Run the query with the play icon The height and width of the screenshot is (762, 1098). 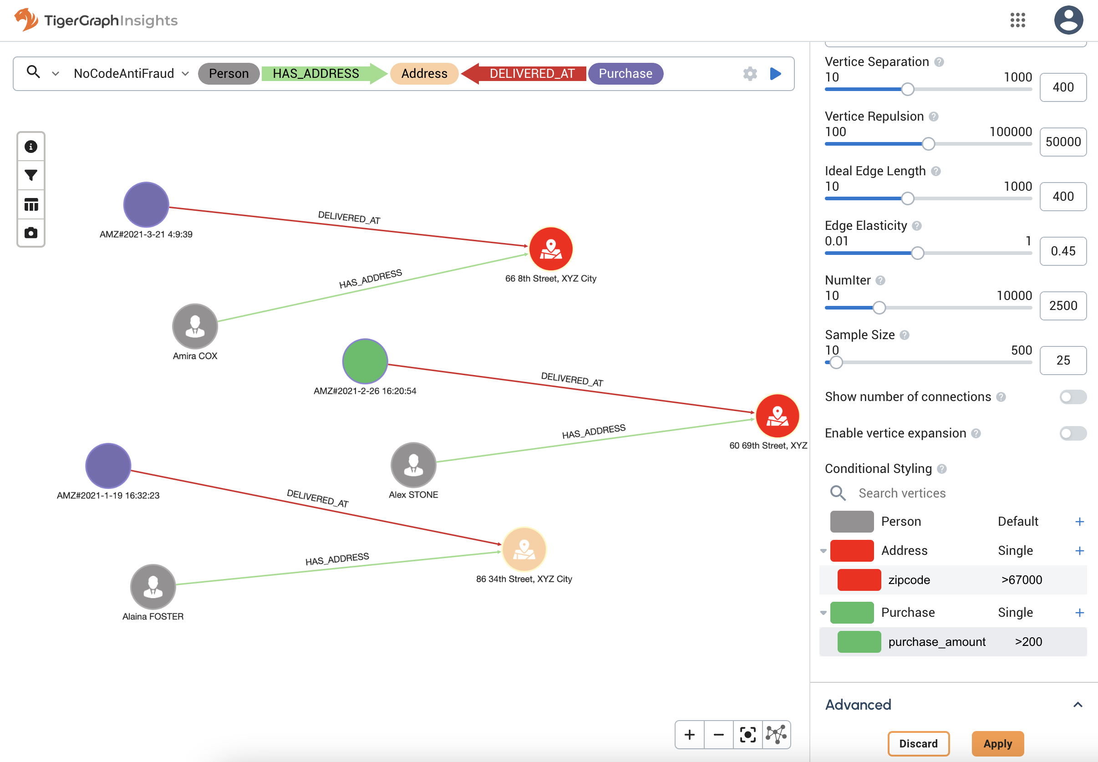point(775,74)
